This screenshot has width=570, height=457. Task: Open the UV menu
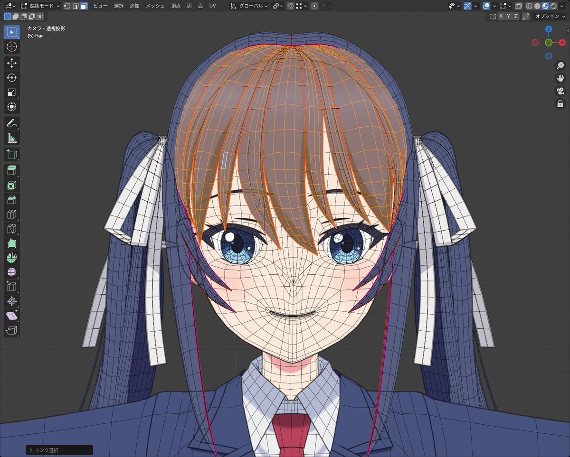(x=212, y=6)
